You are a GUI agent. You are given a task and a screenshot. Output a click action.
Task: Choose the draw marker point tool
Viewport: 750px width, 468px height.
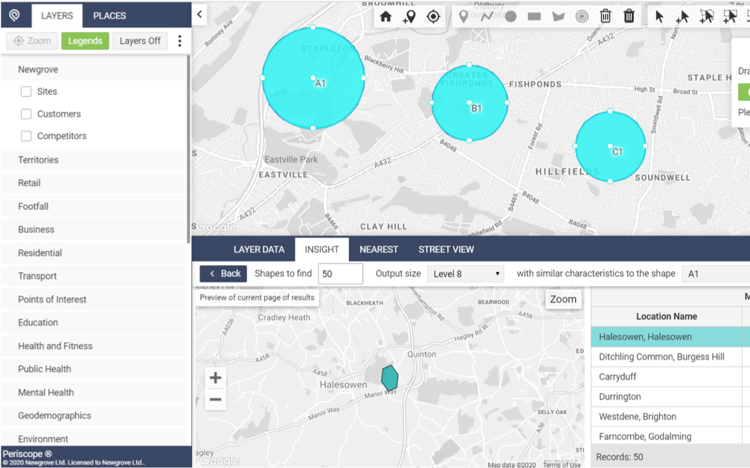pos(463,16)
